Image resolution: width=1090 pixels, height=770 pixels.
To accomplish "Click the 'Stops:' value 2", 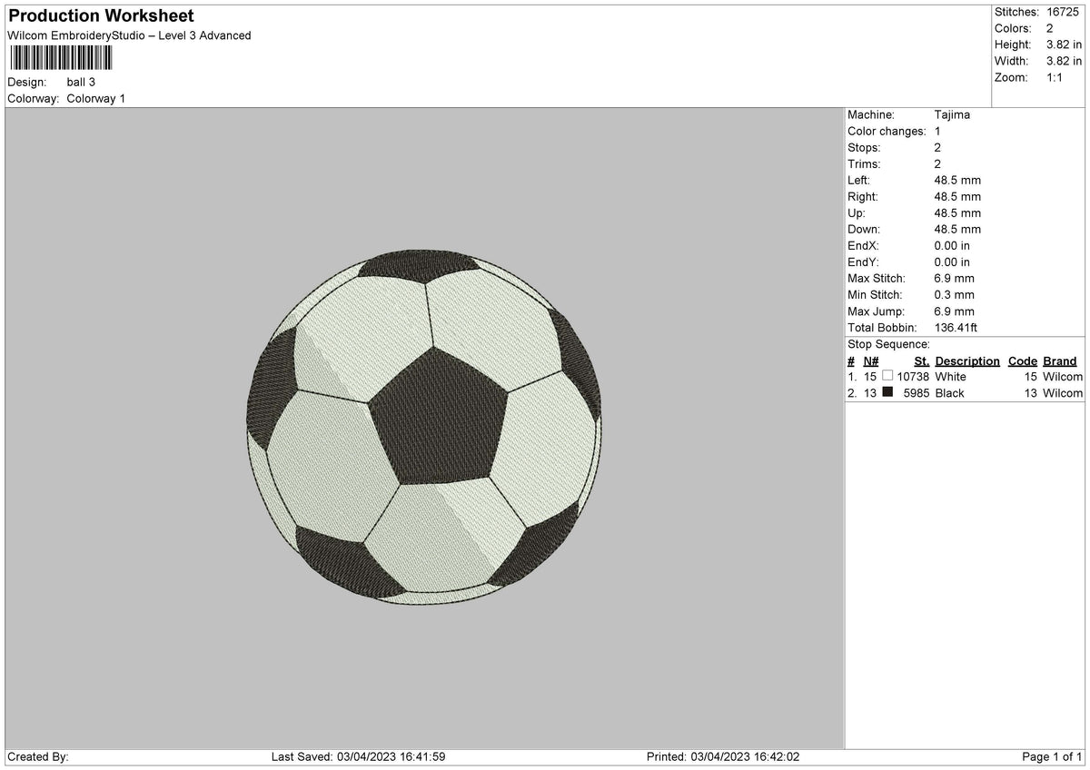I will coord(937,147).
